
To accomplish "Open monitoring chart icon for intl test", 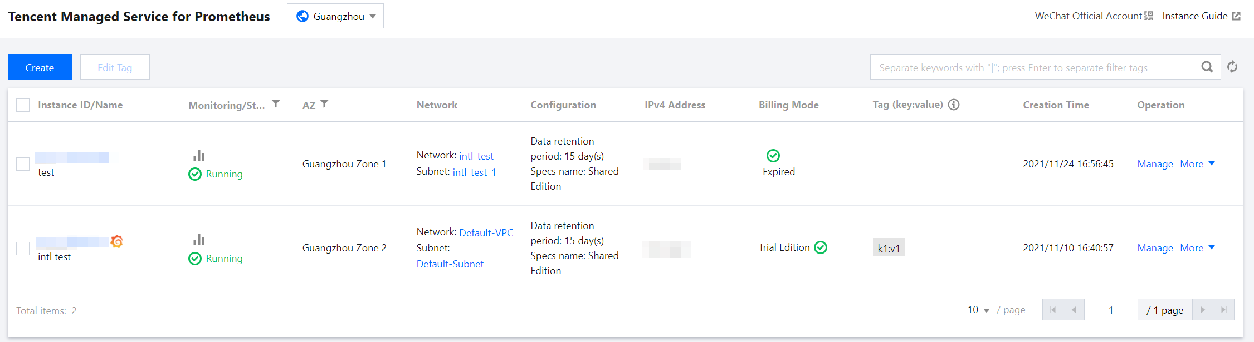I will pos(199,240).
